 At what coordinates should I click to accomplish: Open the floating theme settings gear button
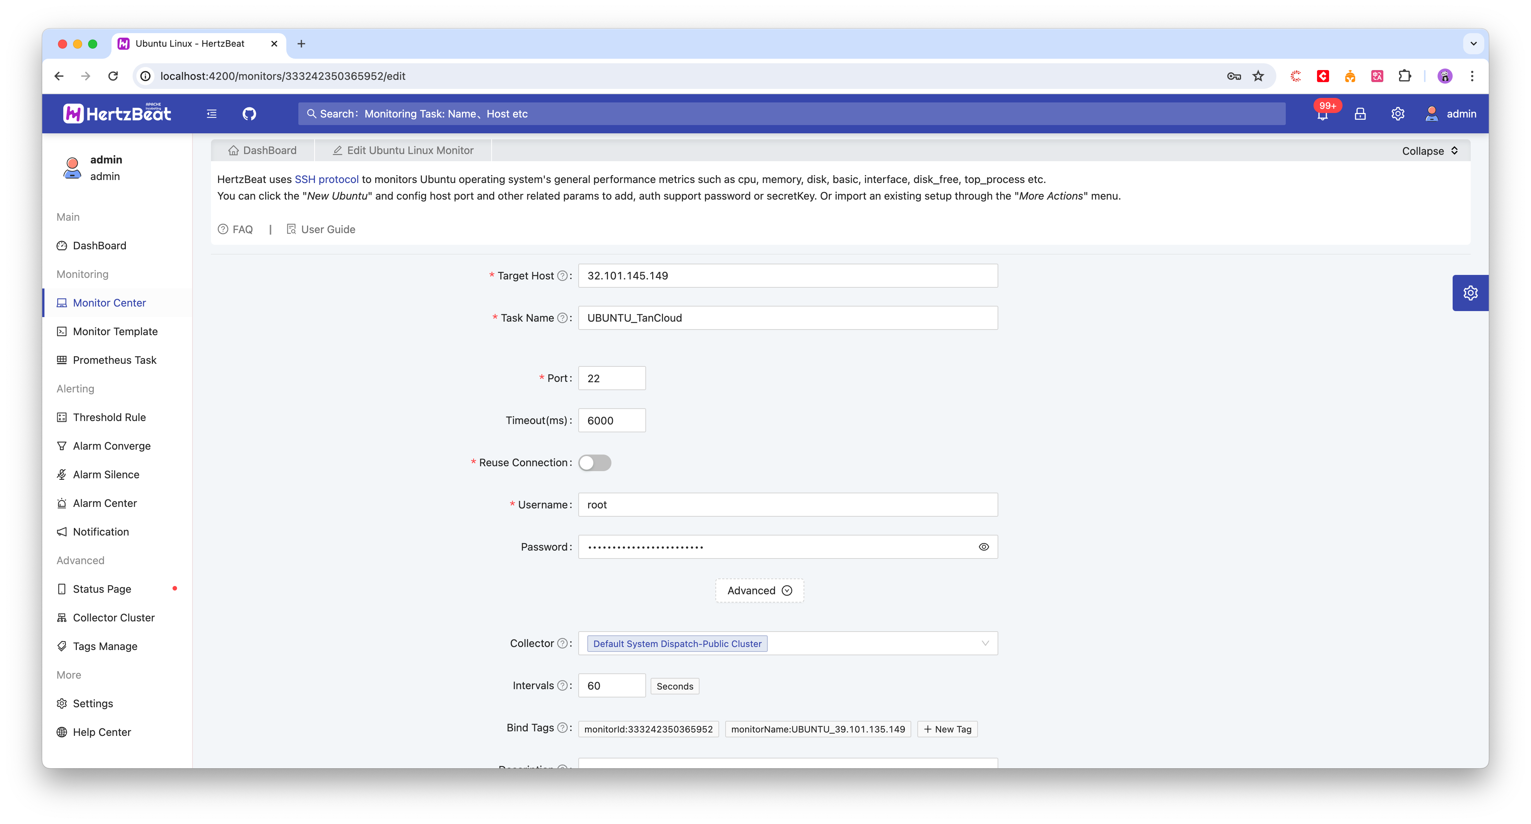(1470, 293)
